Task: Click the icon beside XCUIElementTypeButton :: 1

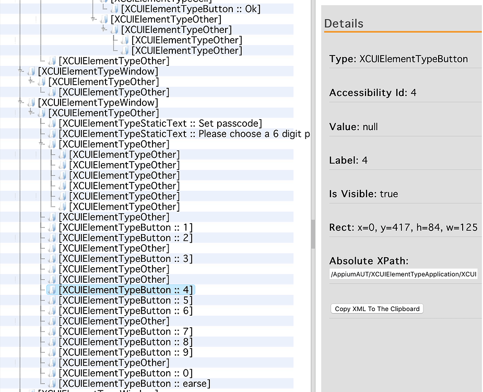Action: [52, 227]
